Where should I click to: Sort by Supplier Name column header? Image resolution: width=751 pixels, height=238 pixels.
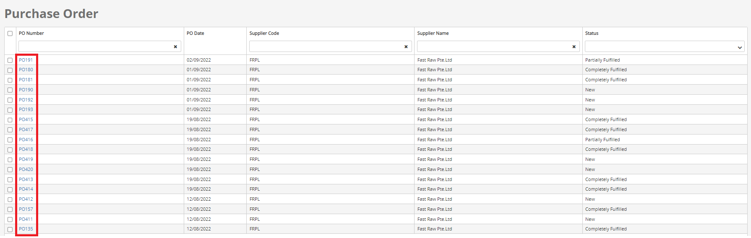tap(433, 33)
